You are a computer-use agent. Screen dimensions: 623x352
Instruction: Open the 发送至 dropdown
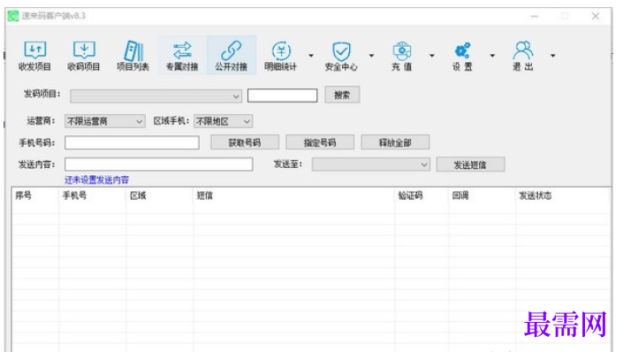point(370,165)
